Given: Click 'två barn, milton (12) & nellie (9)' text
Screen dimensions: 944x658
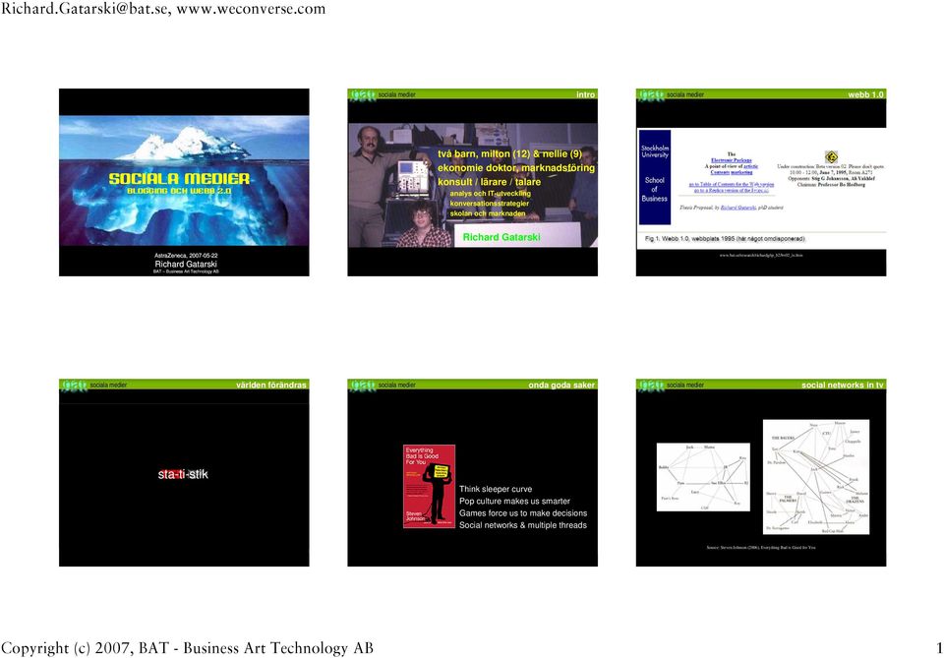Looking at the screenshot, I should click(510, 154).
